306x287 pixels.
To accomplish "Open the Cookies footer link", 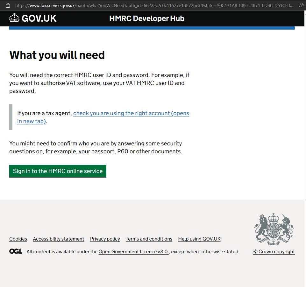I will [x=18, y=239].
